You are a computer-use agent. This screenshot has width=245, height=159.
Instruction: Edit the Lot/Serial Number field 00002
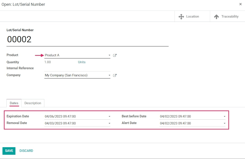tap(87, 40)
